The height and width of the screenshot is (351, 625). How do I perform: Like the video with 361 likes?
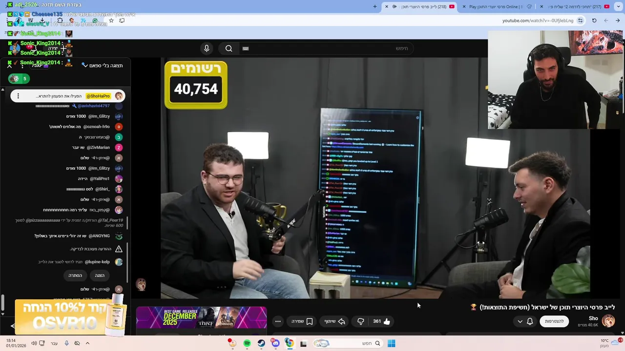(381, 321)
